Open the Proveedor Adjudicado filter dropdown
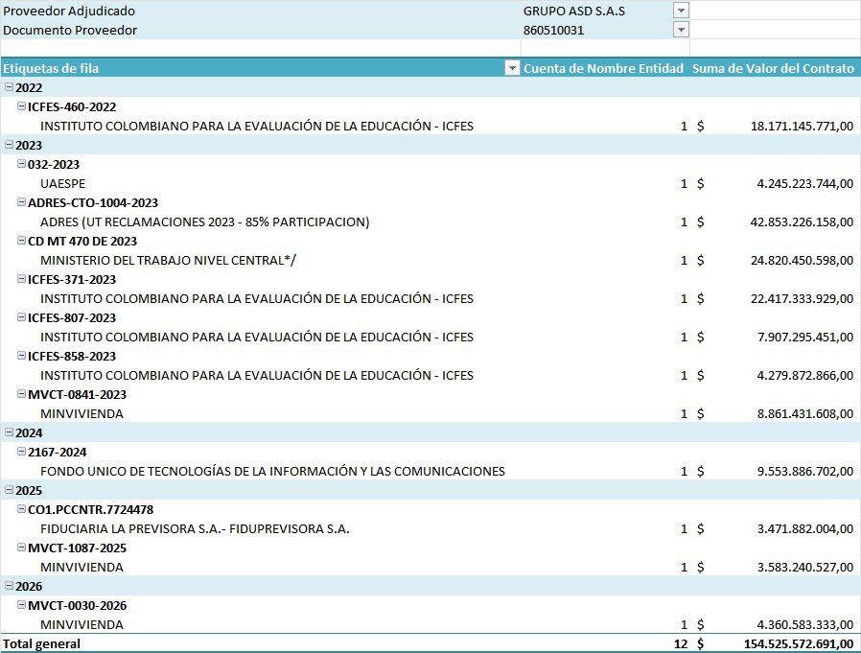The width and height of the screenshot is (861, 653). coord(681,11)
